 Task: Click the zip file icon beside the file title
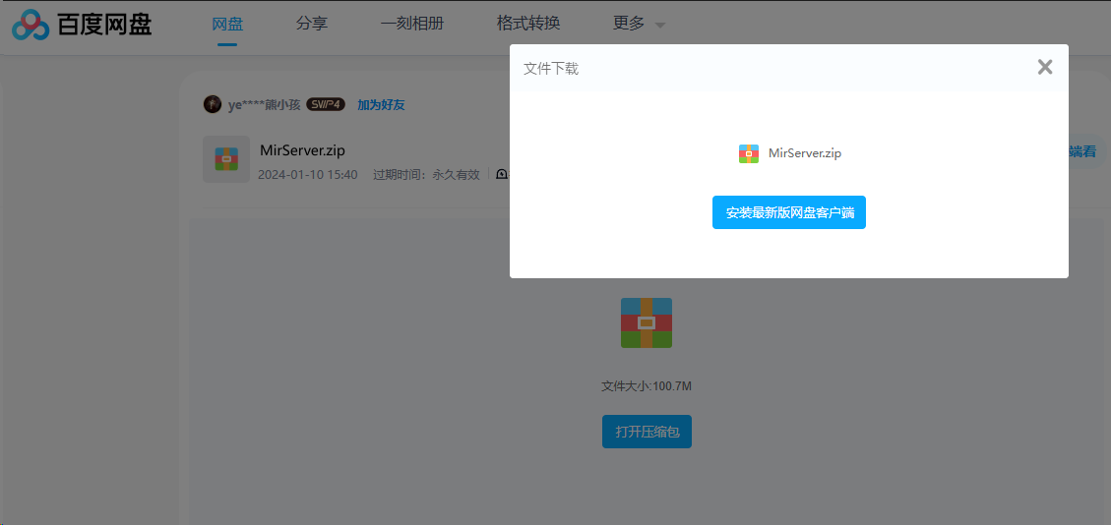coord(226,159)
